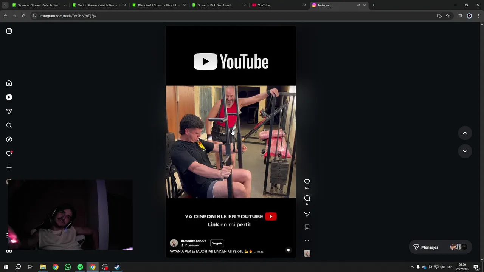Open Windows taskbar search
484x272 pixels.
[x=18, y=267]
